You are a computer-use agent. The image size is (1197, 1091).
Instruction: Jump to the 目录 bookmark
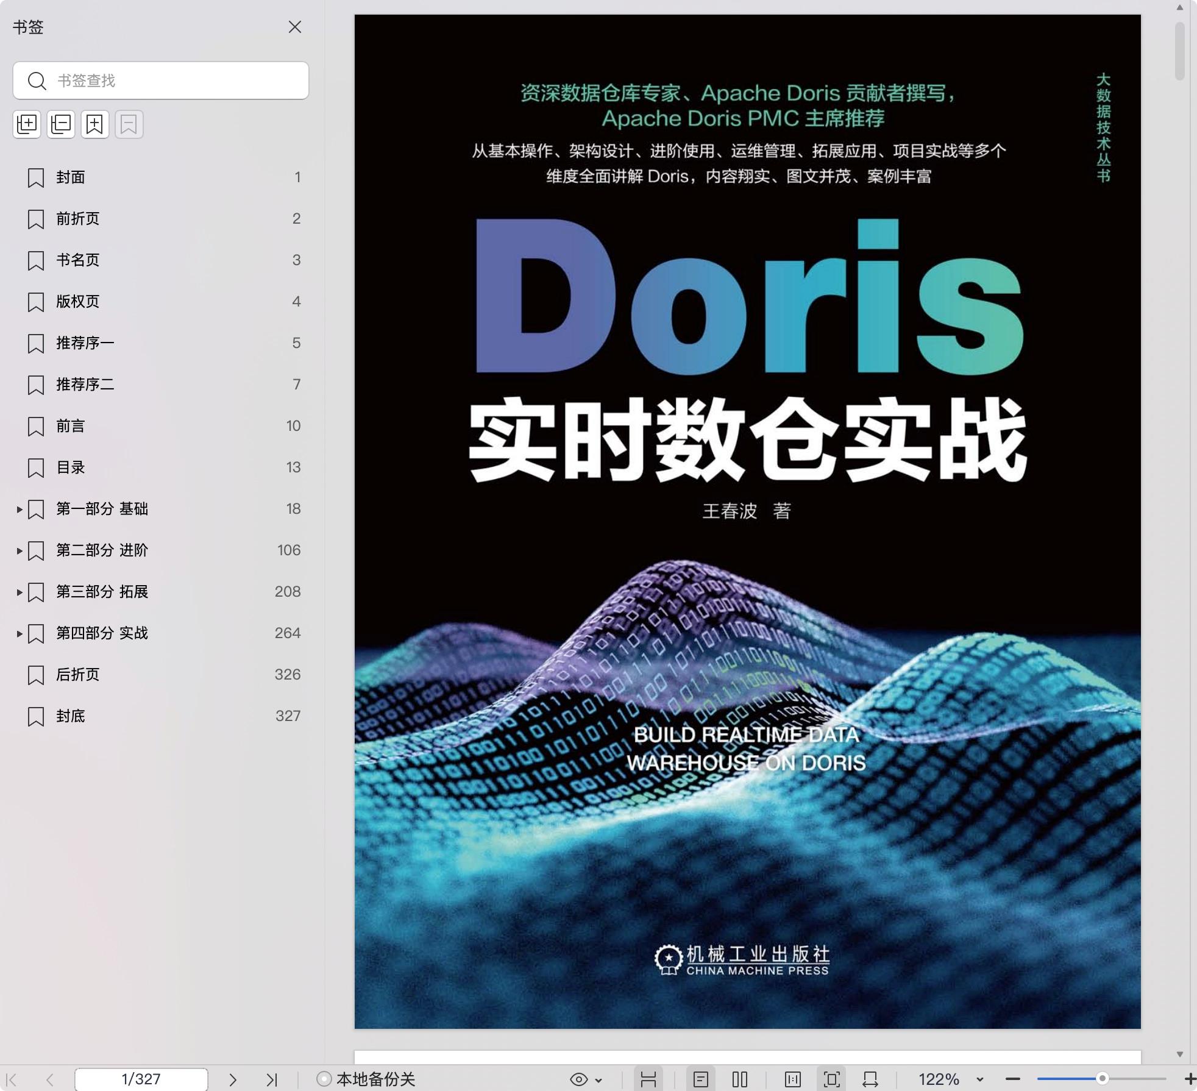[x=71, y=467]
